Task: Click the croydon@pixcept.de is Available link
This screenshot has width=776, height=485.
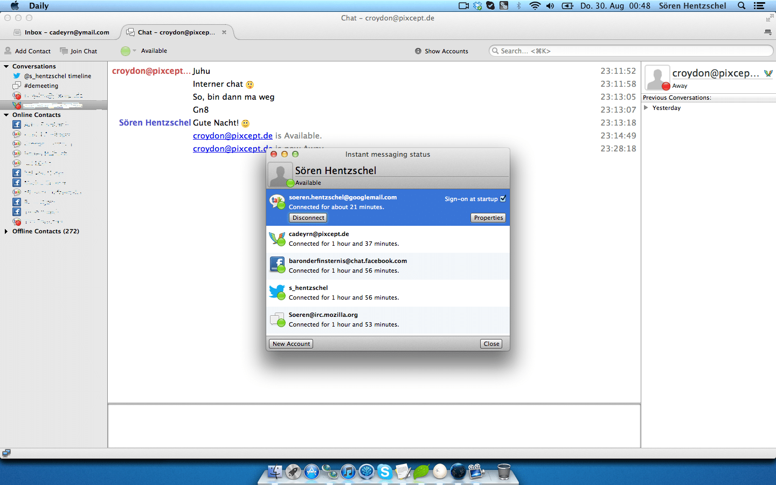Action: pyautogui.click(x=233, y=136)
